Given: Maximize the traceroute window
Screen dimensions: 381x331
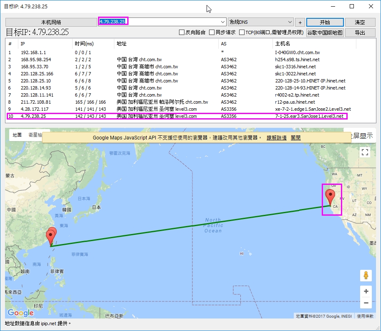Looking at the screenshot, I should click(352, 6).
